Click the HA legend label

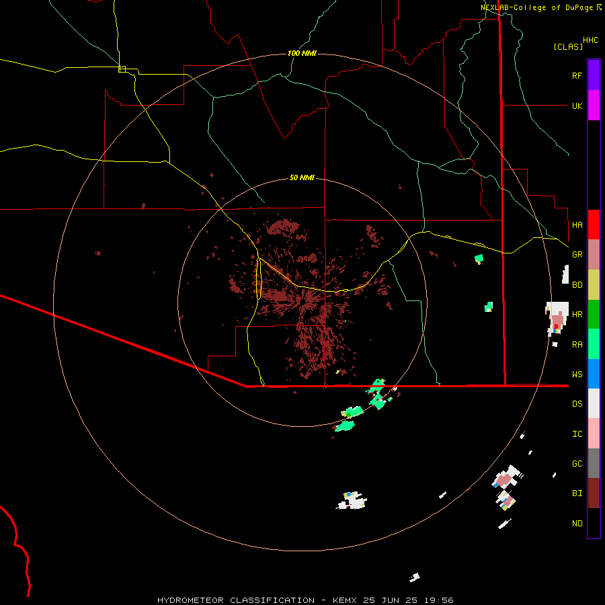coord(577,225)
